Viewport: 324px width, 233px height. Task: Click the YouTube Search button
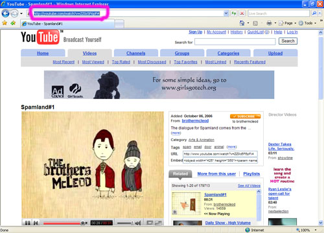pyautogui.click(x=288, y=41)
